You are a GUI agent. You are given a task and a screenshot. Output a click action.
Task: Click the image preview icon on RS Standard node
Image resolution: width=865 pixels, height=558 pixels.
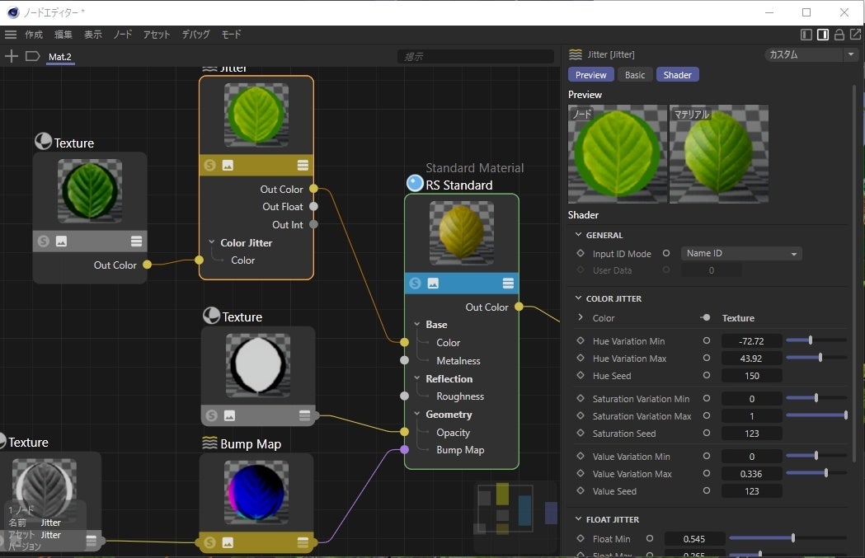click(433, 284)
